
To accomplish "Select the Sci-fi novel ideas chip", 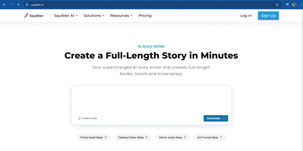I will (210, 137).
